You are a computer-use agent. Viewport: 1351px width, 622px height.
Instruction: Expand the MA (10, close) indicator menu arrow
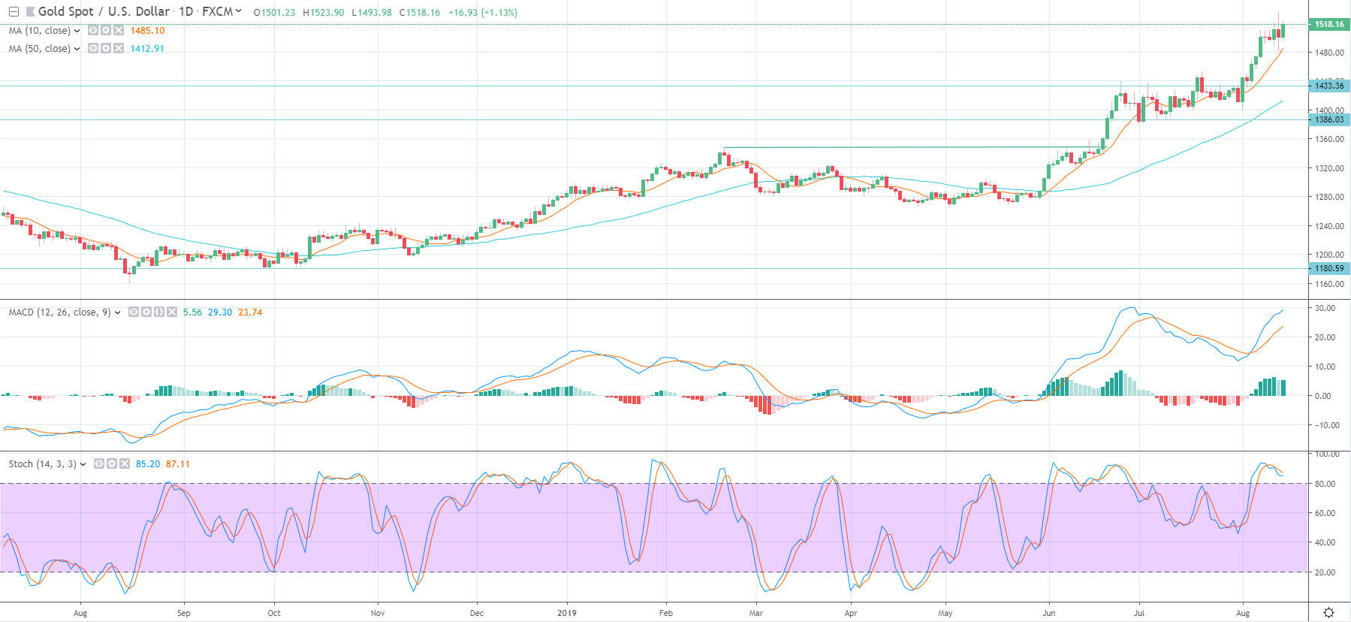77,31
